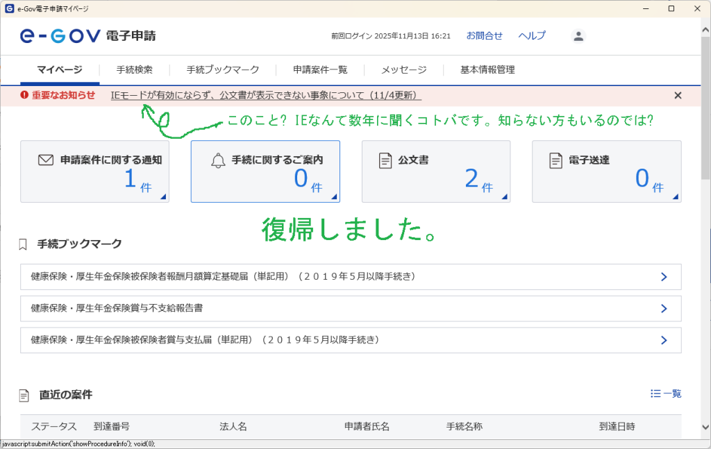This screenshot has height=449, width=711.
Task: Expand 報酬月額算定基礎届 bookmark chevron
Action: coord(664,277)
